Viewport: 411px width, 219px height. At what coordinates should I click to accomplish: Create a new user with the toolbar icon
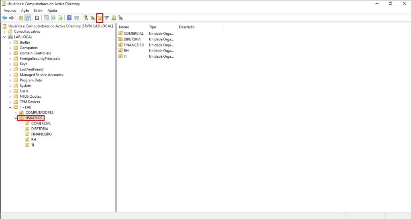pos(86,18)
